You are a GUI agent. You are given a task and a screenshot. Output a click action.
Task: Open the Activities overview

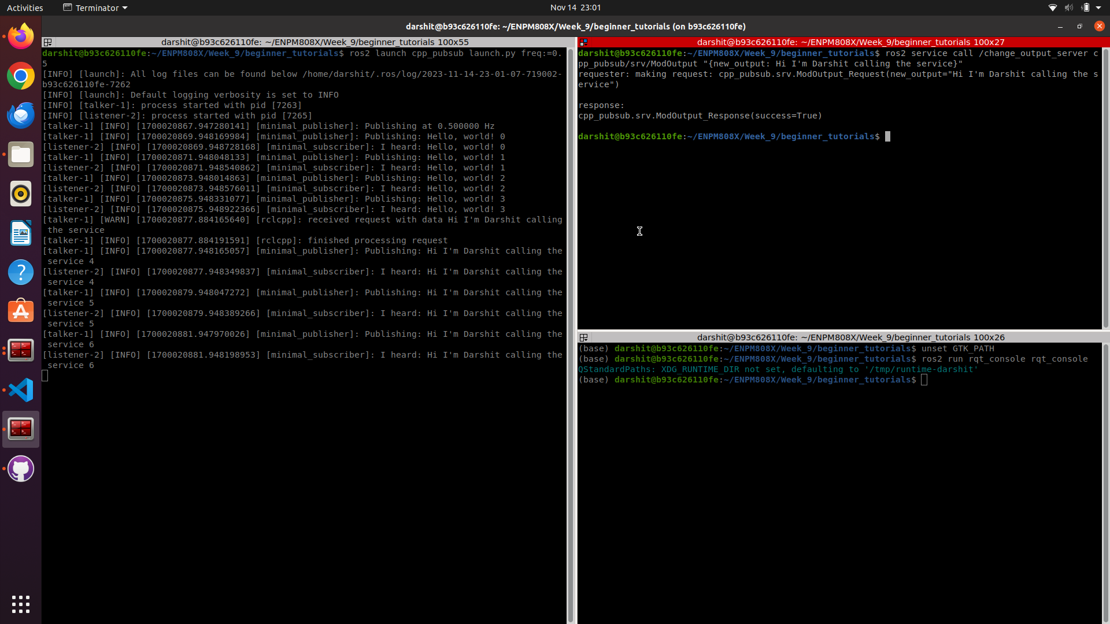tap(25, 8)
